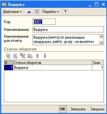The width and height of the screenshot is (107, 114).
Task: Add a new row to Статьи оборотов
Action: click(8, 56)
